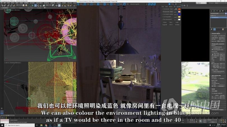The height and width of the screenshot is (127, 227).
Task: Click the yellow LightMix color swatch
Action: [x=179, y=17]
